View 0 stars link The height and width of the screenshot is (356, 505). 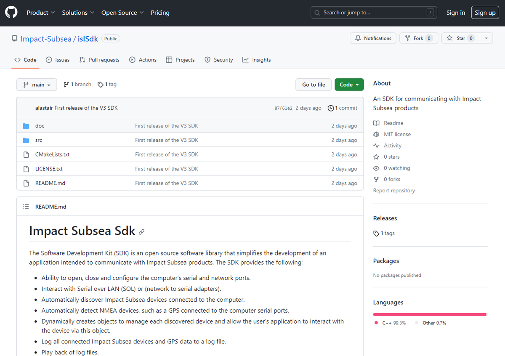387,157
